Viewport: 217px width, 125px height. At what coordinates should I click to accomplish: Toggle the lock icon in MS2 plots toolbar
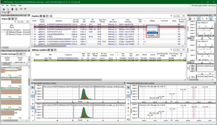[211, 19]
